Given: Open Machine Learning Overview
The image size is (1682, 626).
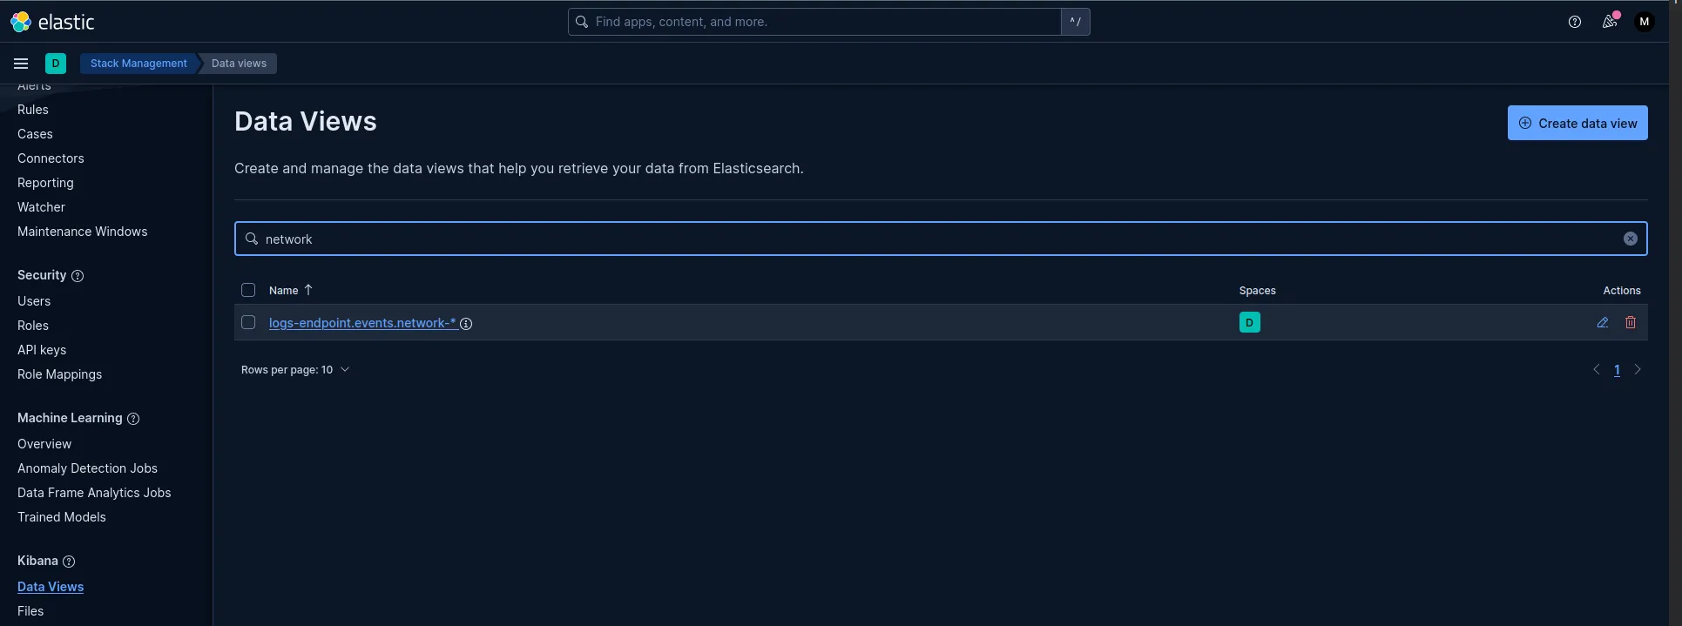Looking at the screenshot, I should tap(44, 444).
